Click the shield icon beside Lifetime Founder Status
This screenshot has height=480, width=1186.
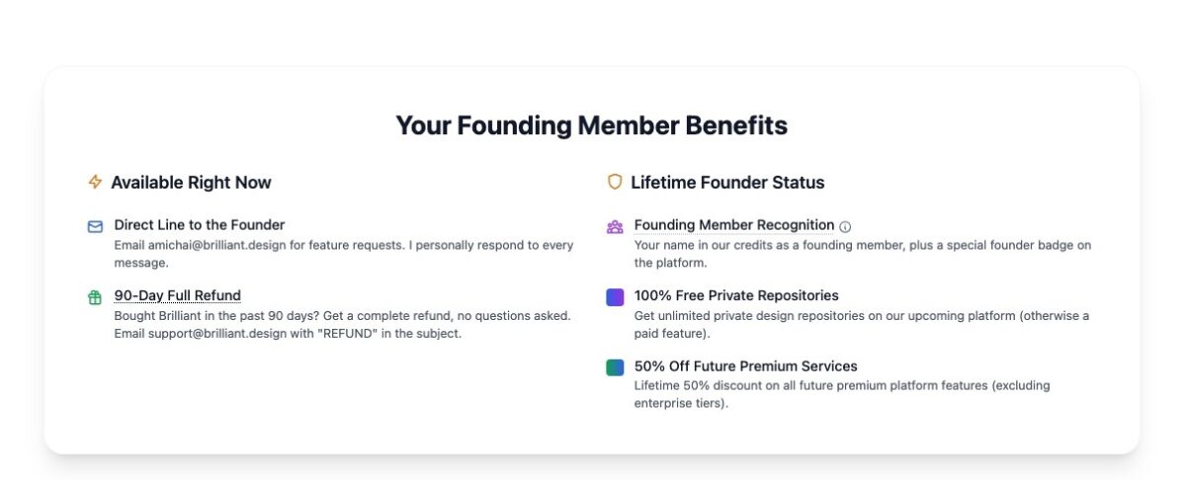(615, 182)
